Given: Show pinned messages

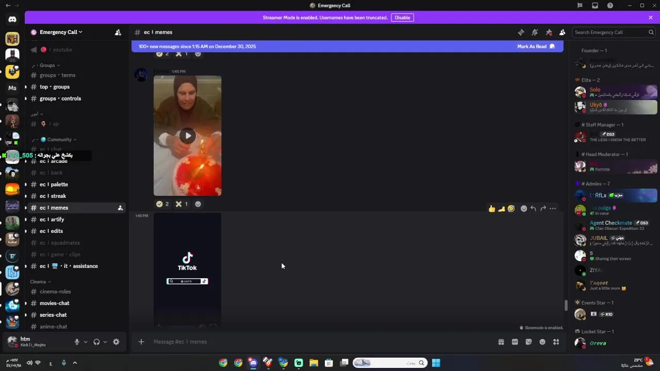Looking at the screenshot, I should 549,32.
